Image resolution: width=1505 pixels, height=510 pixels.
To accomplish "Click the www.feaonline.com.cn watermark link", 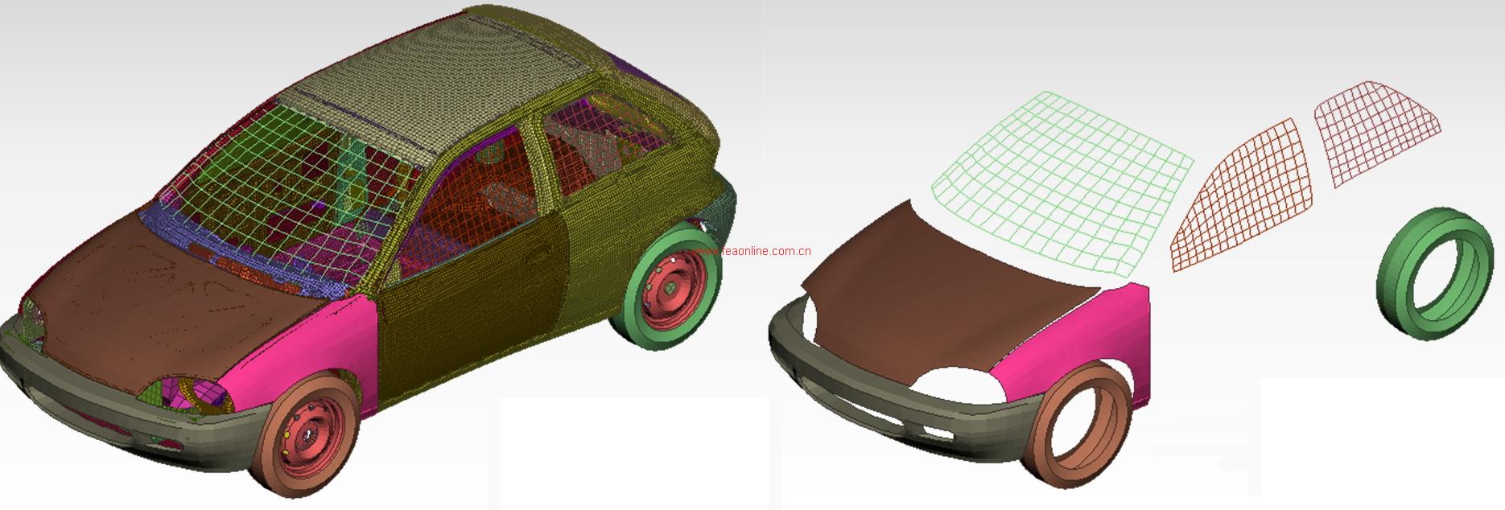I will (x=752, y=251).
